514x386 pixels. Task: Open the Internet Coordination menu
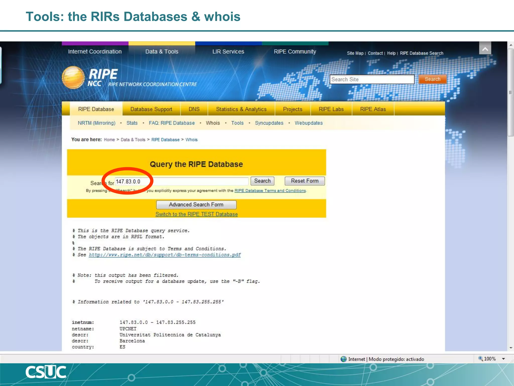pos(95,52)
